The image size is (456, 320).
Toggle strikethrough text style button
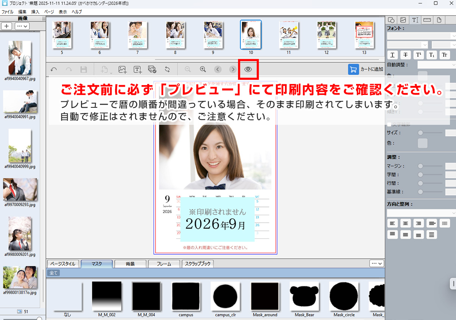click(405, 55)
